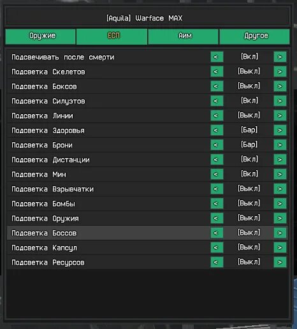This screenshot has width=297, height=329.
Task: Open the Аим tab
Action: pos(183,36)
